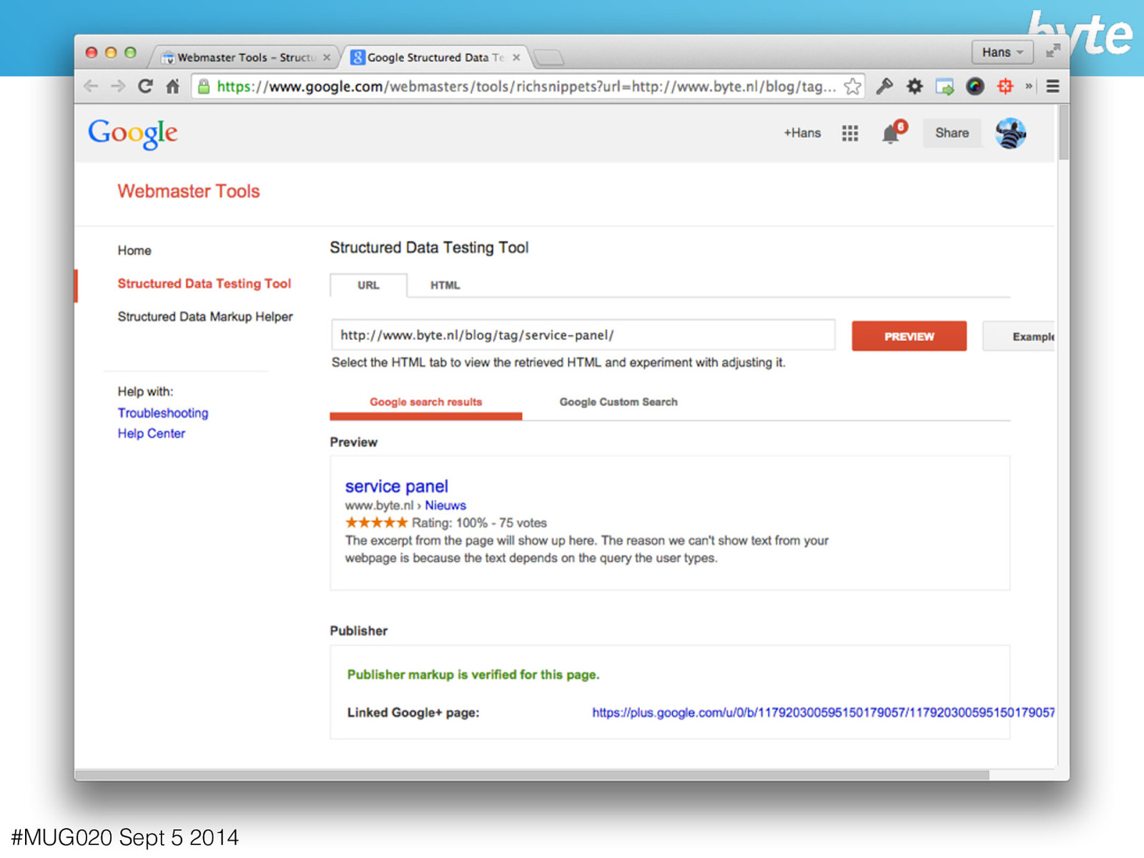
Task: Switch to Google Custom Search tab
Action: pyautogui.click(x=618, y=403)
